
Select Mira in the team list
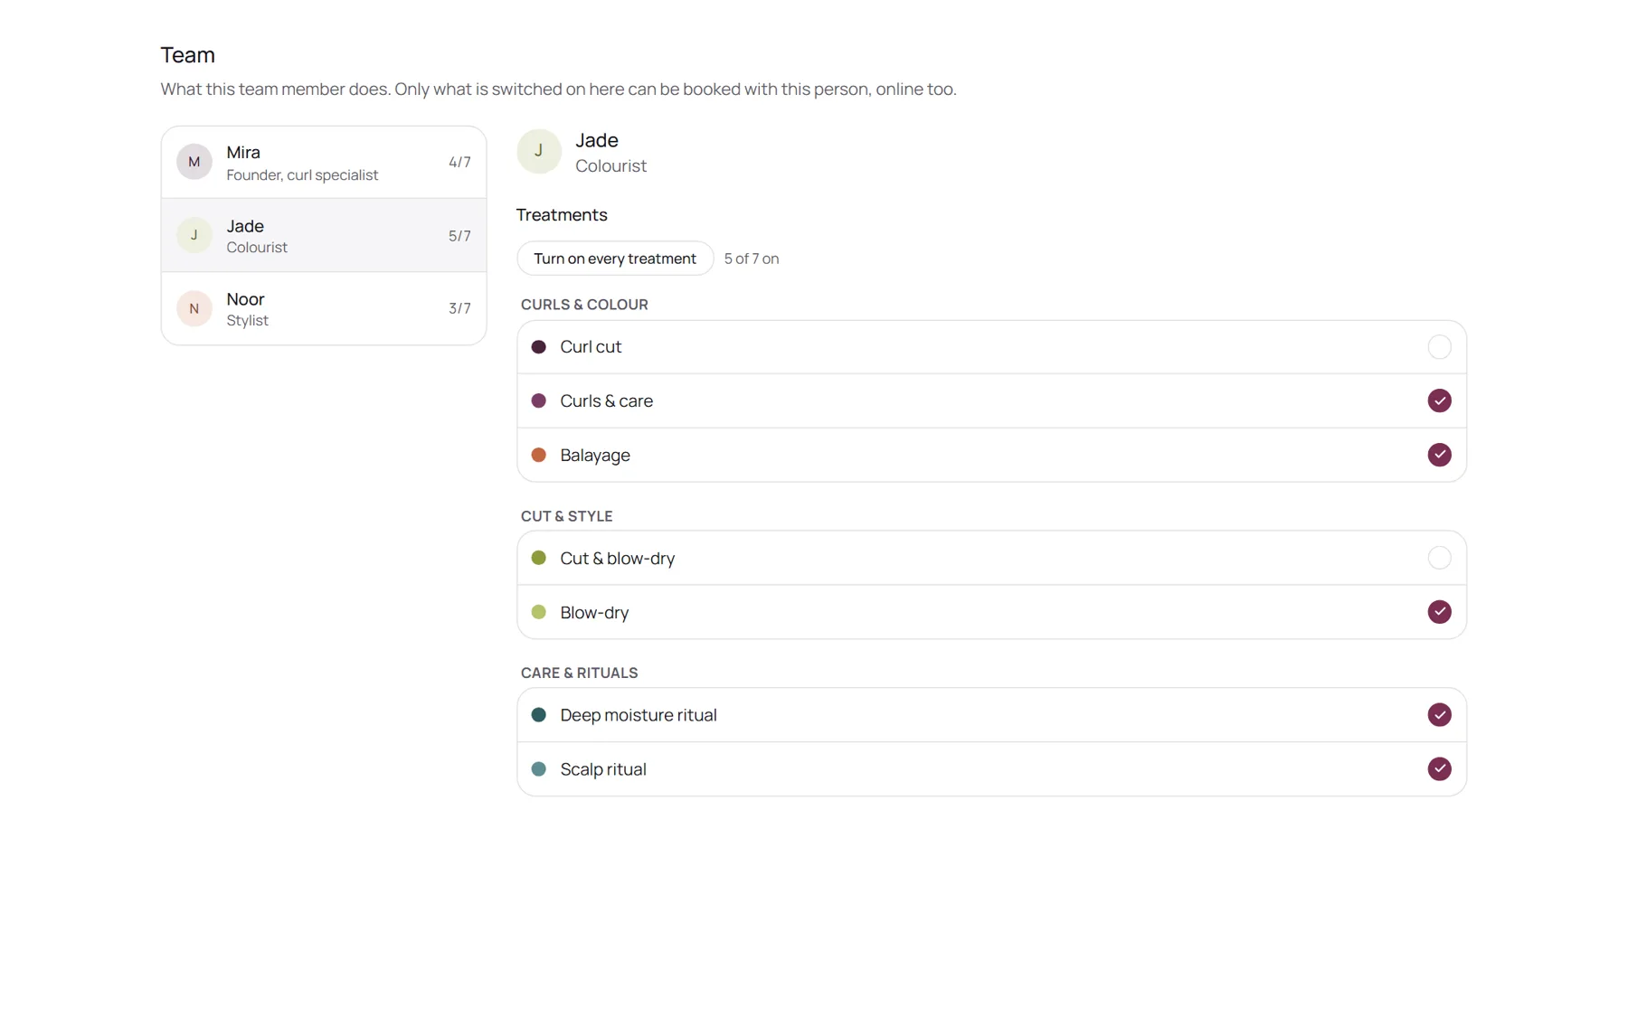[x=324, y=163]
